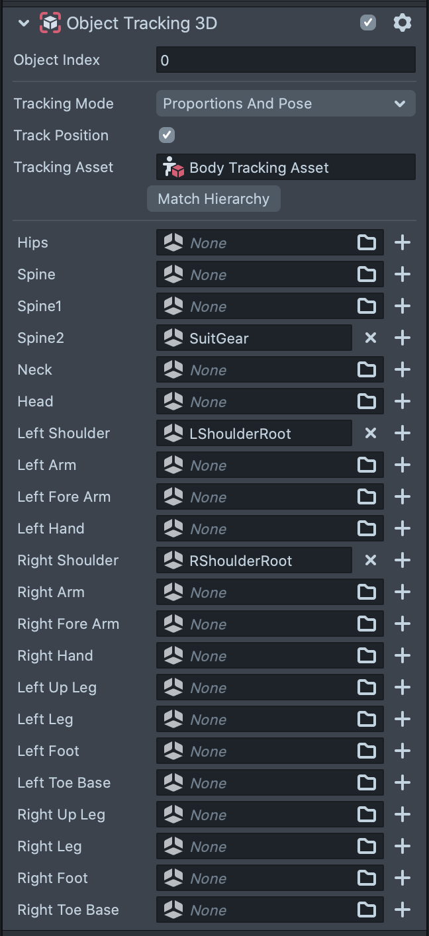429x936 pixels.
Task: Click the Object Index input field
Action: 285,60
